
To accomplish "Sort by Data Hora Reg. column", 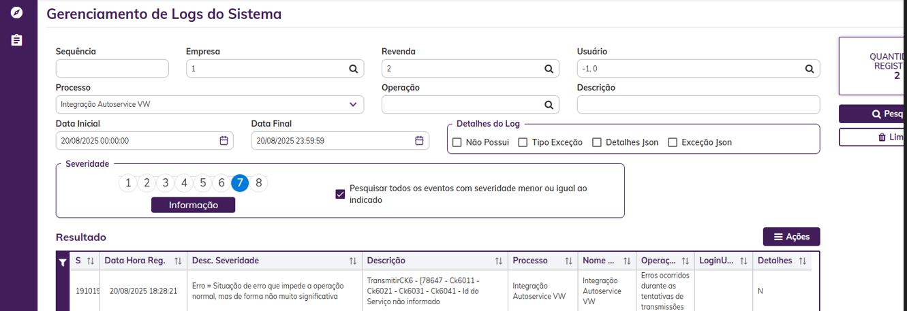I will tap(178, 261).
